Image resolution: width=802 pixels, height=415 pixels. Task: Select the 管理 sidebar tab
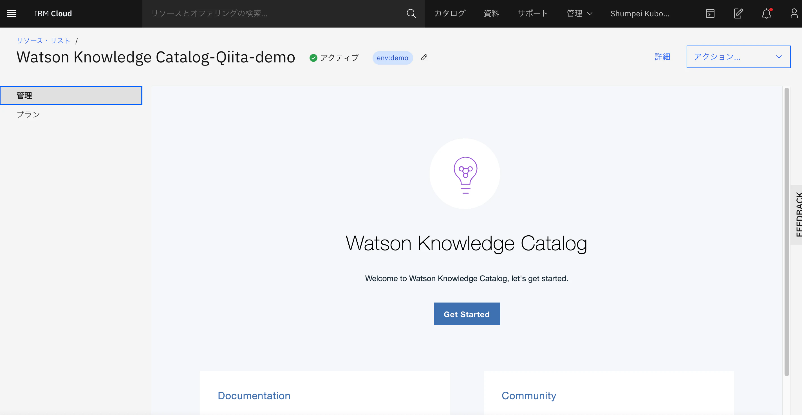tap(71, 96)
